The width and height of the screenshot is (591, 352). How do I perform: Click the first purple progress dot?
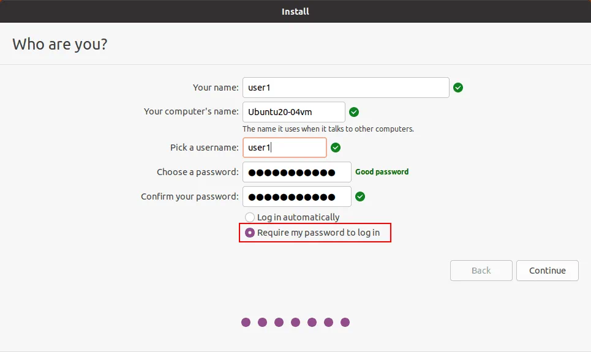point(246,322)
